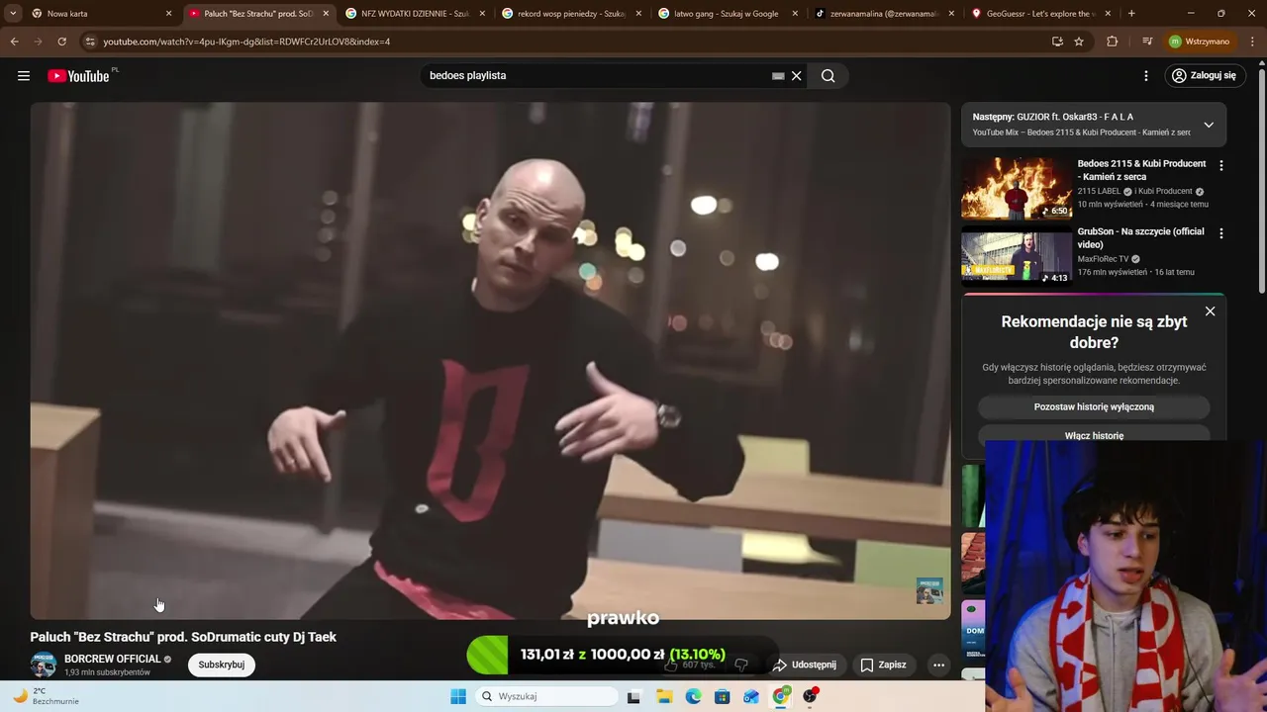Switch to the zerwanamalina TikTok tab
Screen dimensions: 1267x712
point(884,14)
